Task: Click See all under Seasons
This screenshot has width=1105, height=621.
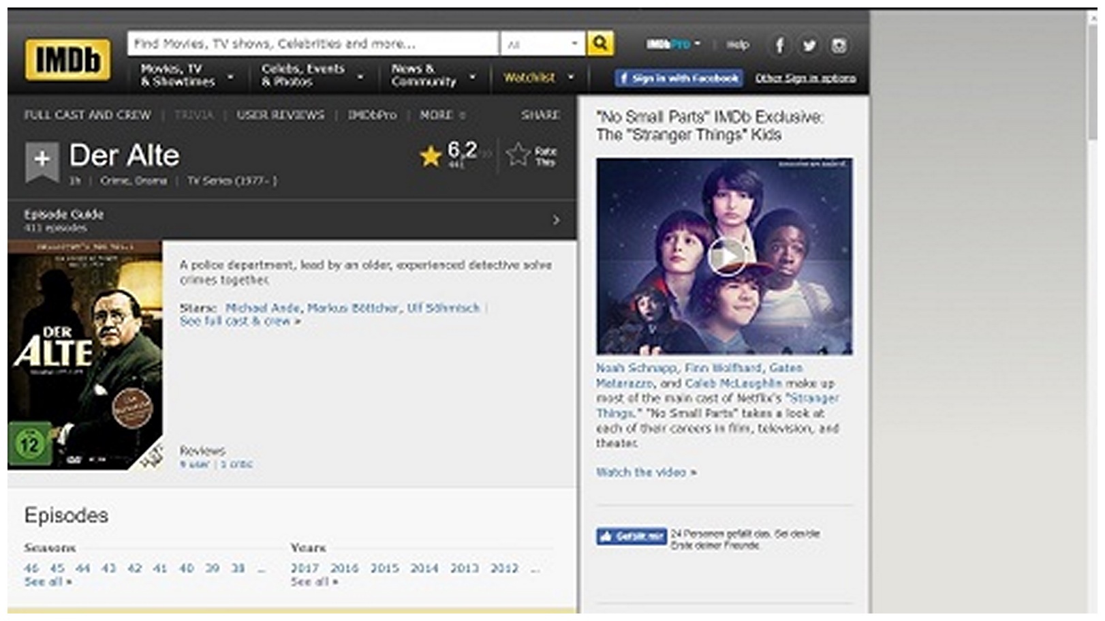Action: 48,582
